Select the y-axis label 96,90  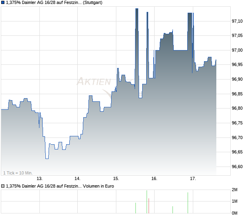237,79
